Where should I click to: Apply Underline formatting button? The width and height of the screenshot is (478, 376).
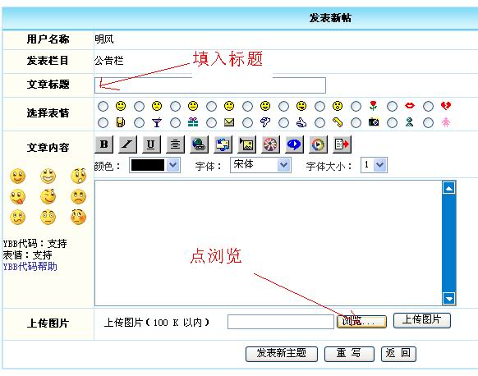point(151,144)
